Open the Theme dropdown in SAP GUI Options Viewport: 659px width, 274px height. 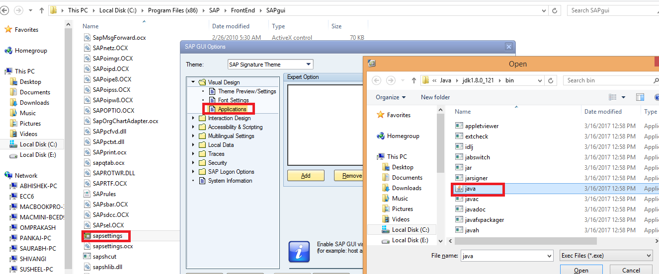309,65
